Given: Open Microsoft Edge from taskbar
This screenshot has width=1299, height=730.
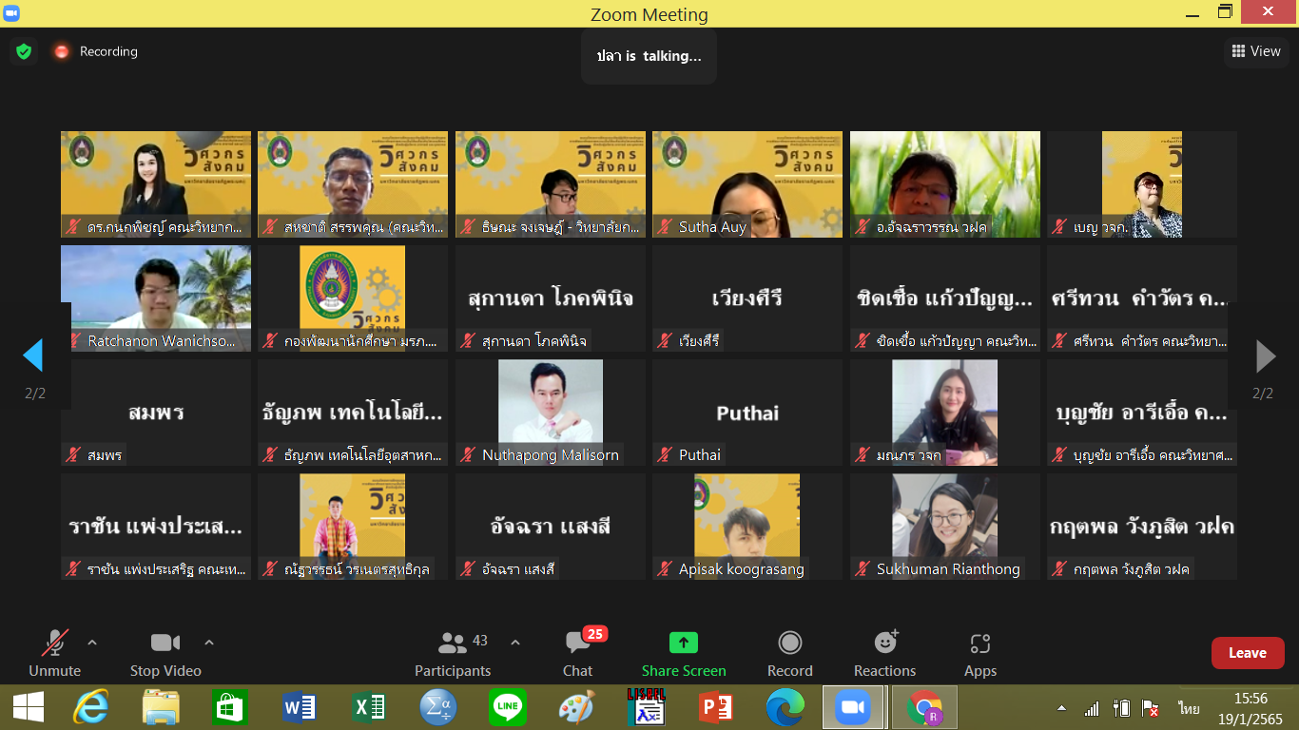Looking at the screenshot, I should coord(785,707).
